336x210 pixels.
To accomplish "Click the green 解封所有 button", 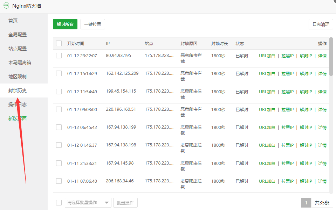I will (65, 24).
